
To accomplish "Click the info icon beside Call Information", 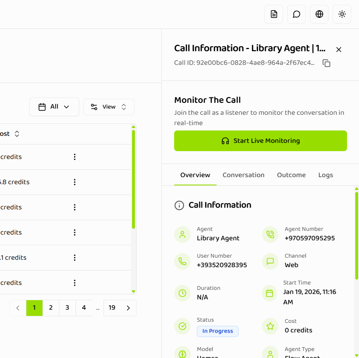I will point(179,205).
